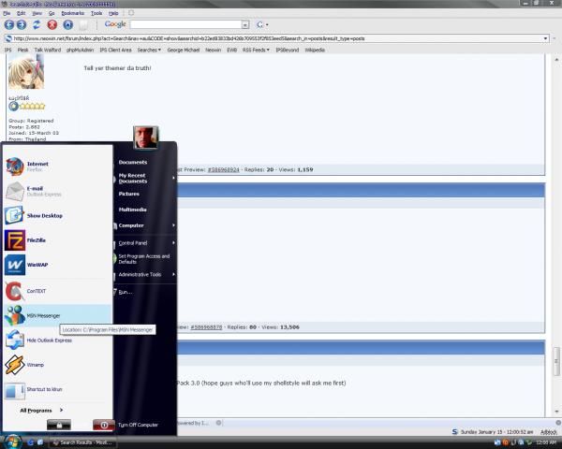
Task: Click Show Desktop in the Start menu
Action: click(57, 215)
